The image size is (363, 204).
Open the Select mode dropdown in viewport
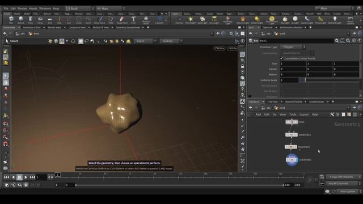pos(145,41)
